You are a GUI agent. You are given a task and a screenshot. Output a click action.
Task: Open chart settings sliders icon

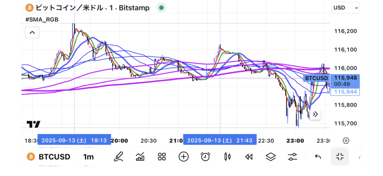pyautogui.click(x=292, y=157)
